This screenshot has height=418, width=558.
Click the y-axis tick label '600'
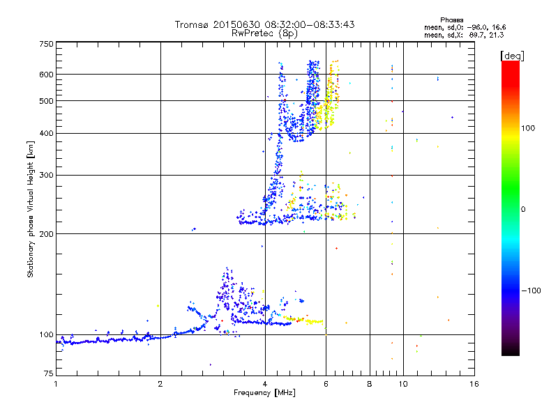click(46, 75)
